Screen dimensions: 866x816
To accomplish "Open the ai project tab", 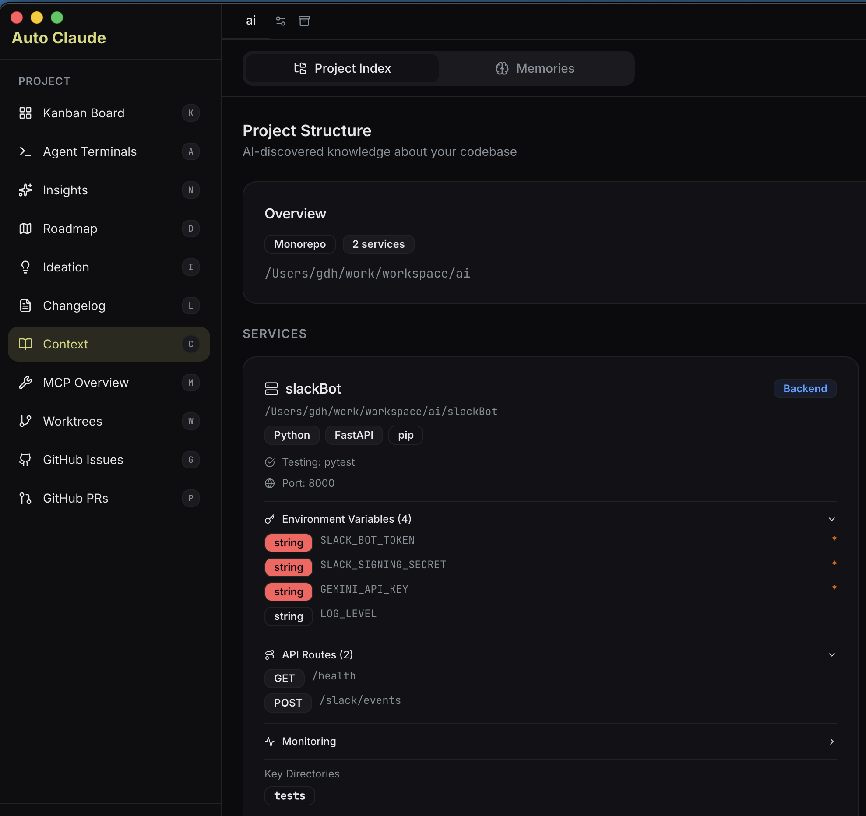I will [x=250, y=21].
